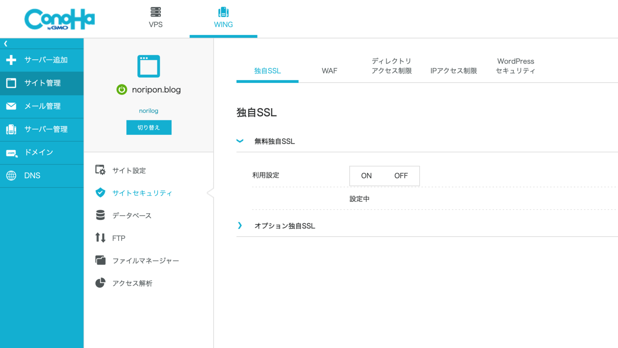Click the green power status icon above noripon.blog
This screenshot has width=618, height=348.
coord(122,89)
